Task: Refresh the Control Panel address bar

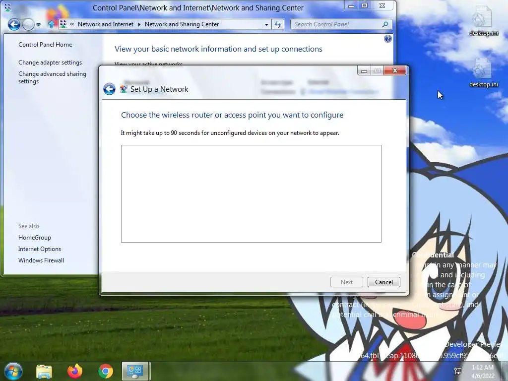Action: [x=278, y=24]
